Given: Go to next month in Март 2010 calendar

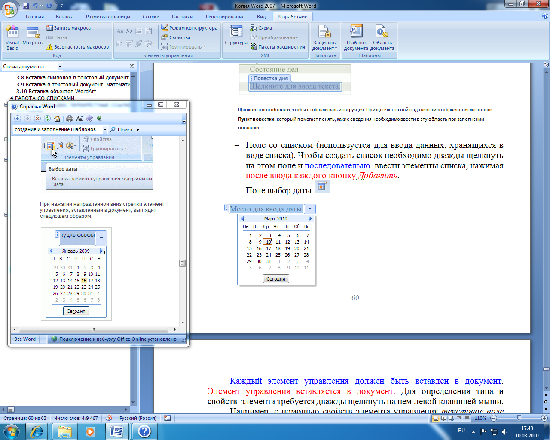Looking at the screenshot, I should click(x=310, y=219).
